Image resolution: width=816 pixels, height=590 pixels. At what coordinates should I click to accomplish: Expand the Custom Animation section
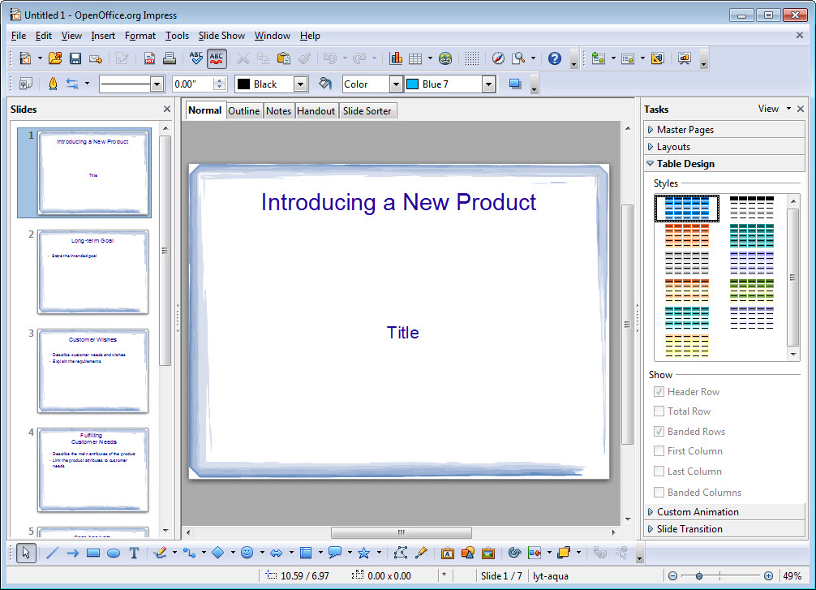pos(724,512)
